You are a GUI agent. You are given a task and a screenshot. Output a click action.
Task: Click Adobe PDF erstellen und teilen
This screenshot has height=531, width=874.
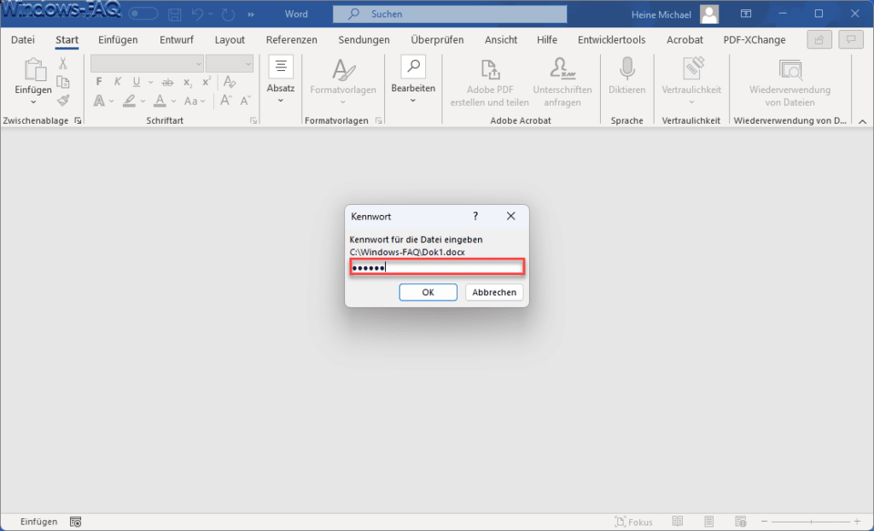click(x=489, y=83)
